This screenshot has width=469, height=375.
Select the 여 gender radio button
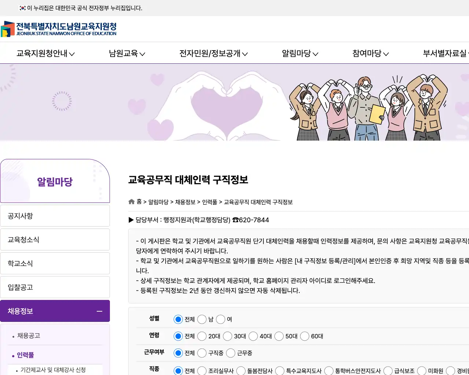pos(221,319)
